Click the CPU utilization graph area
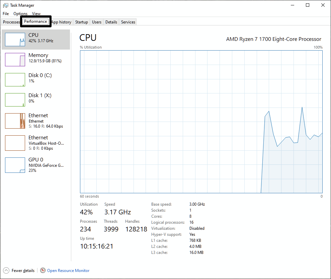 click(201, 122)
